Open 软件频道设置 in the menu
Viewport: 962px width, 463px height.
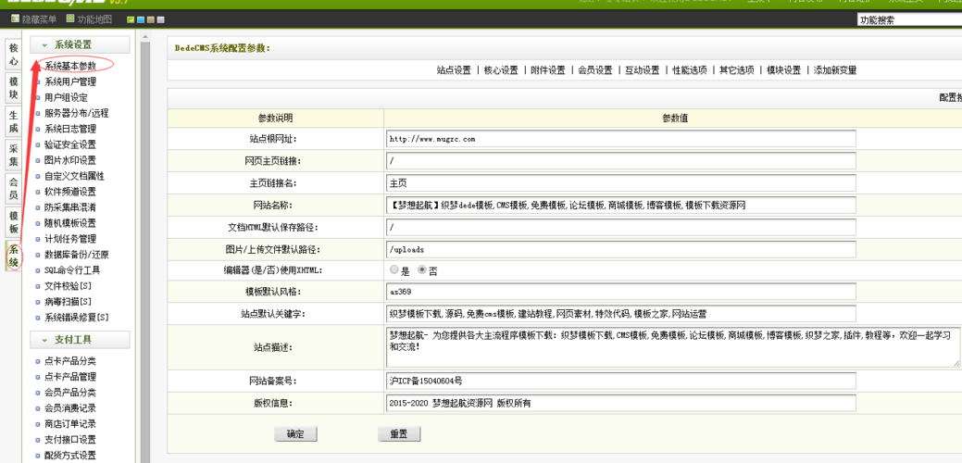70,192
